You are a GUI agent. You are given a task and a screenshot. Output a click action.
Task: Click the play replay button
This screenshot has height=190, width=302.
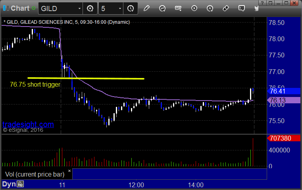coord(194,8)
